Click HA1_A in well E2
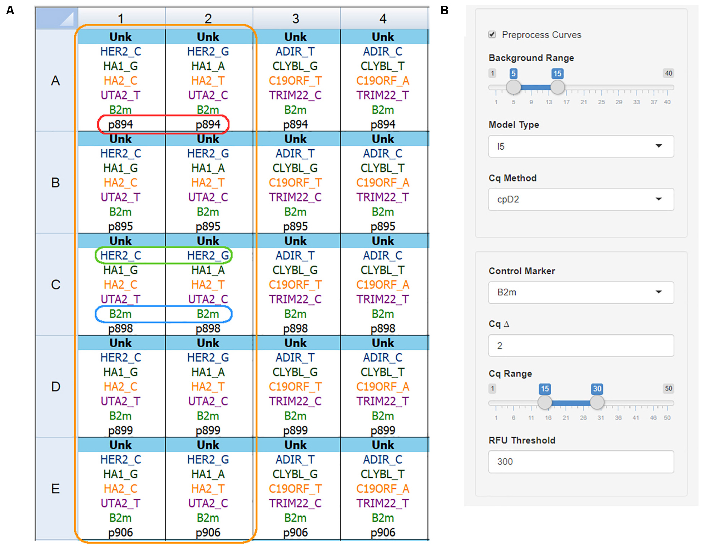Viewport: 704px width, 548px height. [208, 474]
